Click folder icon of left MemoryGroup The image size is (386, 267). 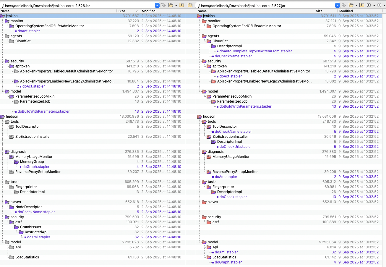pos(17,162)
